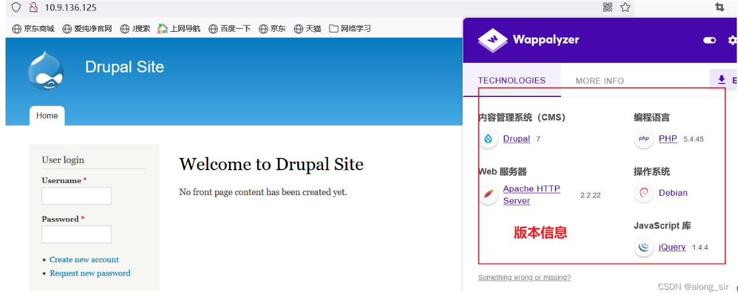Open the 天猫 bookmark
This screenshot has height=297, width=738.
(x=308, y=29)
